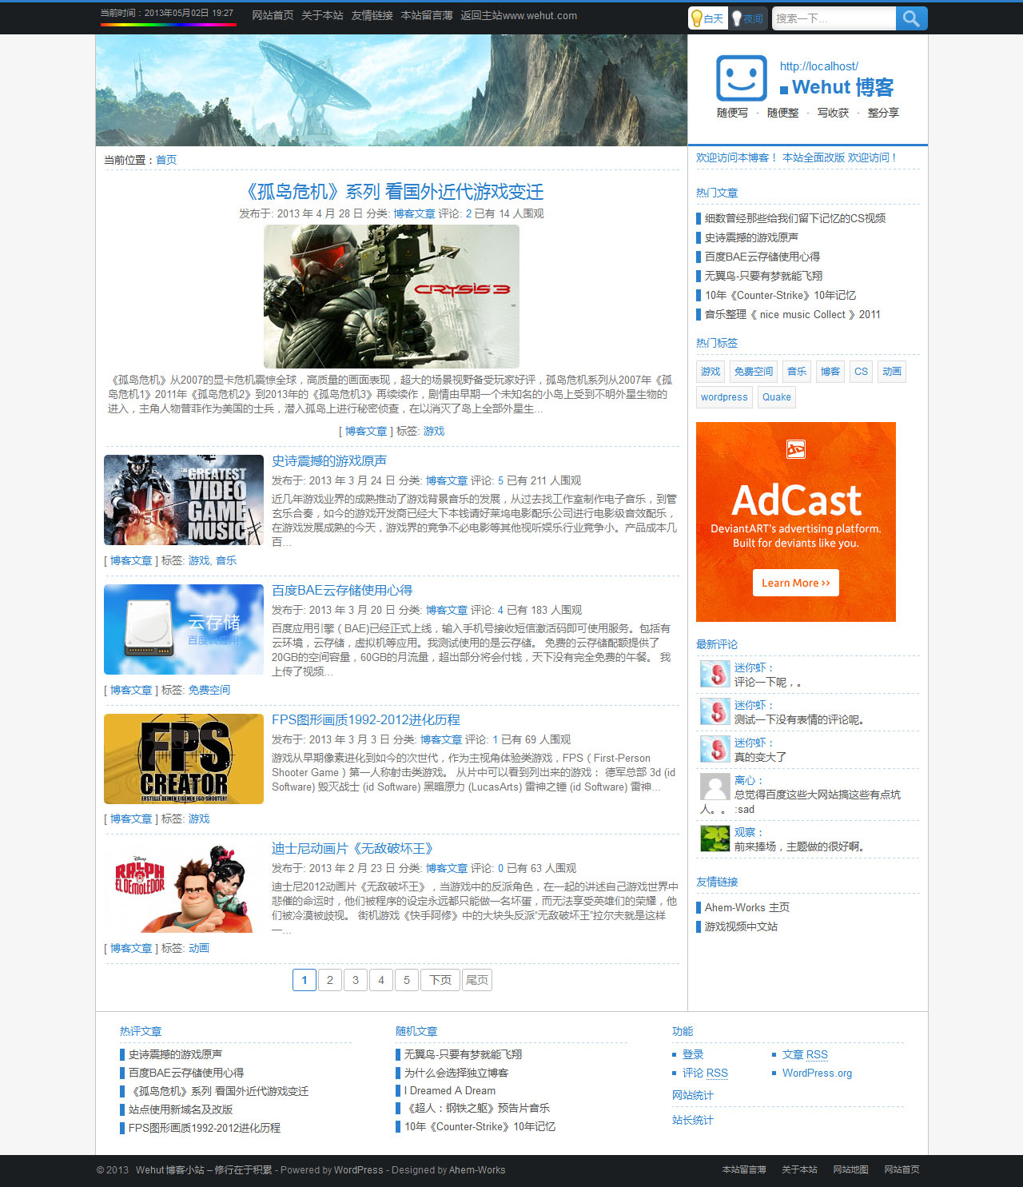Click 尾页 last page button
Screen dimensions: 1023x1187
pyautogui.click(x=477, y=980)
